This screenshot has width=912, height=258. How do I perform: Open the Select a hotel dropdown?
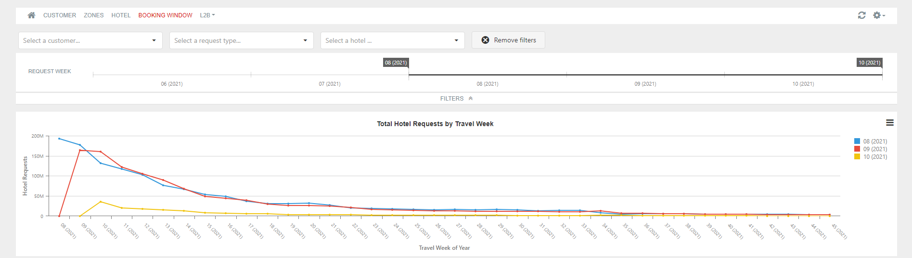click(393, 40)
